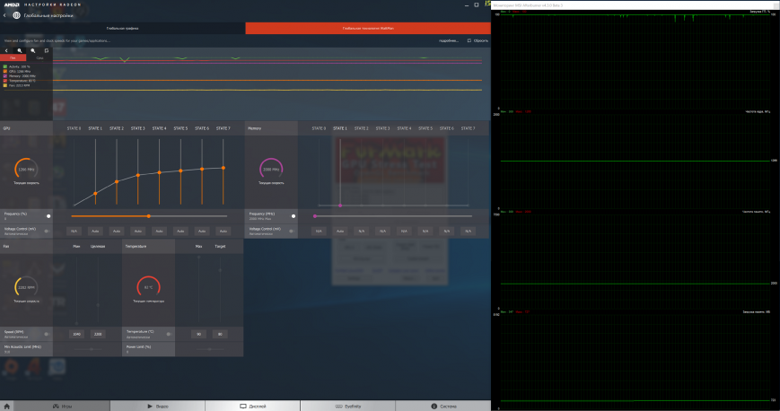780x411 pixels.
Task: Click the Power Limit (%) slider
Action: click(x=209, y=349)
